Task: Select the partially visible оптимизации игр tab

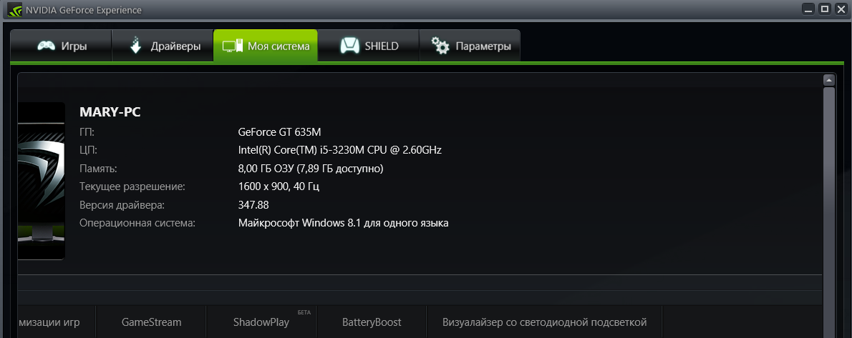Action: click(x=57, y=322)
